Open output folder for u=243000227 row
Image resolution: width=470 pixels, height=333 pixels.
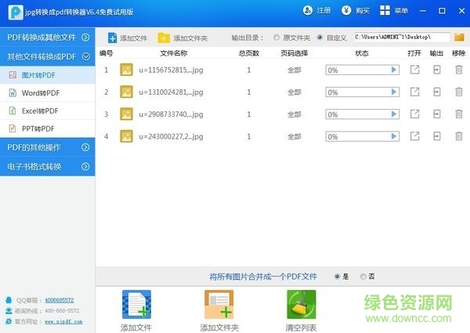coord(437,136)
